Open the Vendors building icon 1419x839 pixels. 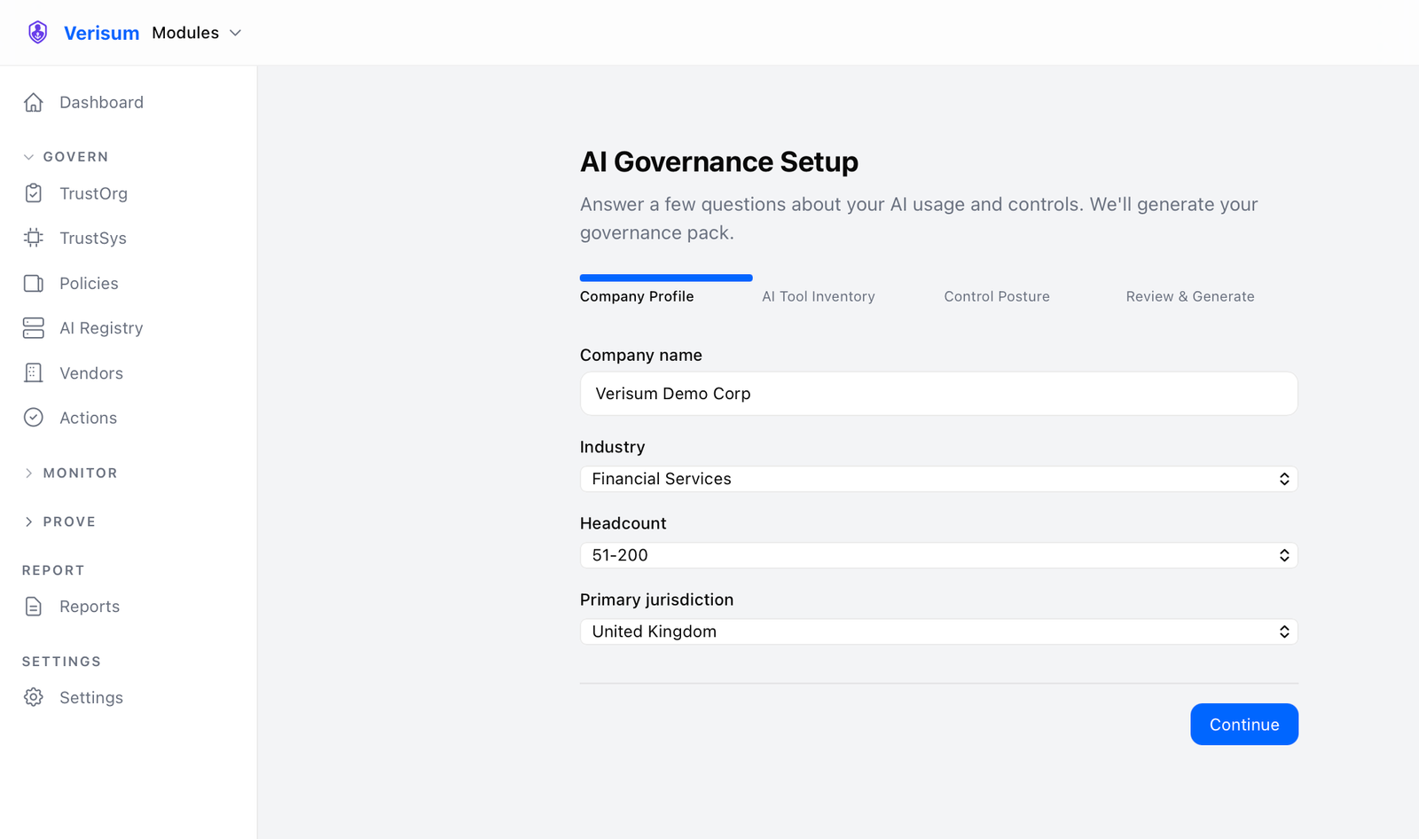coord(33,372)
